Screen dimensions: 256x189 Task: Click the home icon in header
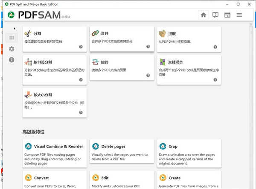204,15
